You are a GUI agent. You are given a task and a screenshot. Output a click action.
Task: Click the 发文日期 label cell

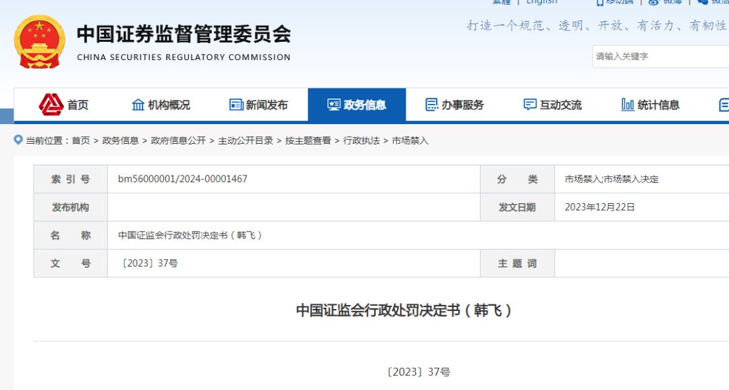[x=518, y=207]
